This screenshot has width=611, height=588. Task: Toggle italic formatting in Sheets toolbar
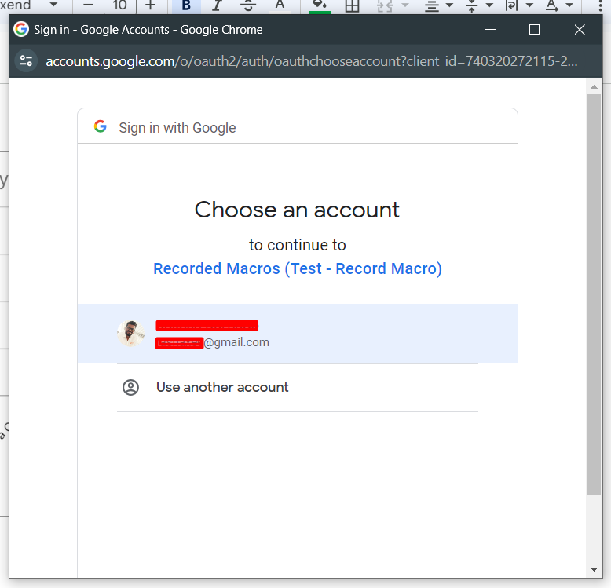(x=217, y=5)
